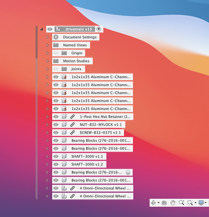The image size is (209, 217).
Task: Select 'SCREW-832-0375 v1:1' row text
Action: [x=100, y=132]
